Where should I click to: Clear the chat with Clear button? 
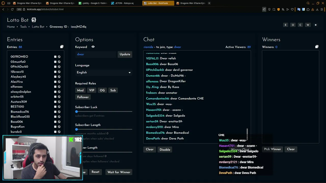150,149
